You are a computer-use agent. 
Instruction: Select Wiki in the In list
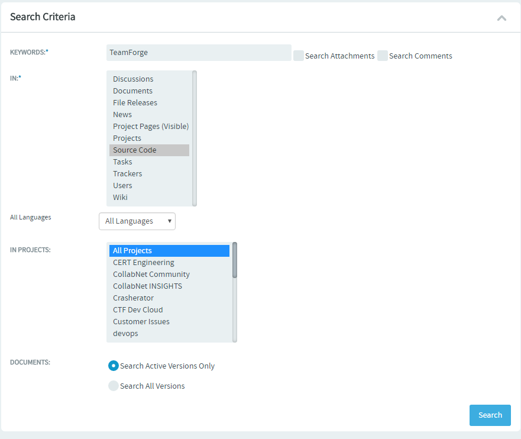149,198
